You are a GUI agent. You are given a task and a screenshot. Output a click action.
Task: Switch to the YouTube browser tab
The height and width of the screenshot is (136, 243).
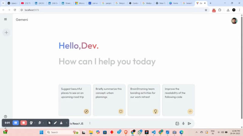pyautogui.click(x=26, y=3)
